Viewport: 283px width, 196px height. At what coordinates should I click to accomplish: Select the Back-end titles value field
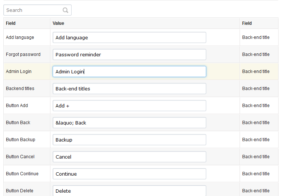(x=129, y=89)
